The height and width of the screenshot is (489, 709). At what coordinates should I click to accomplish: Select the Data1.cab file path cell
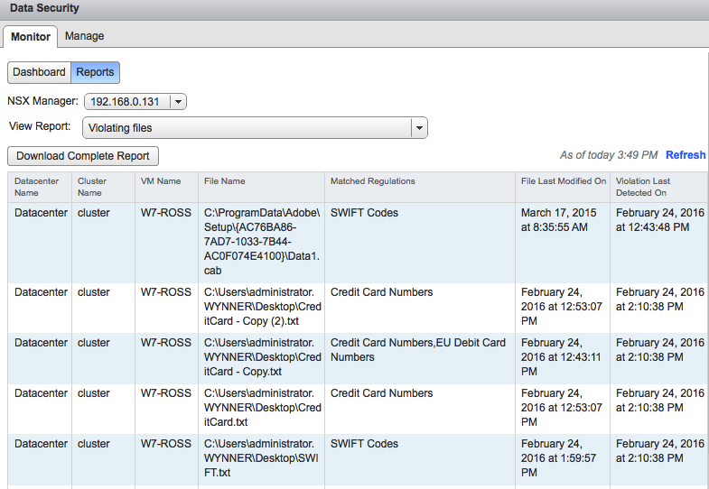pos(261,242)
